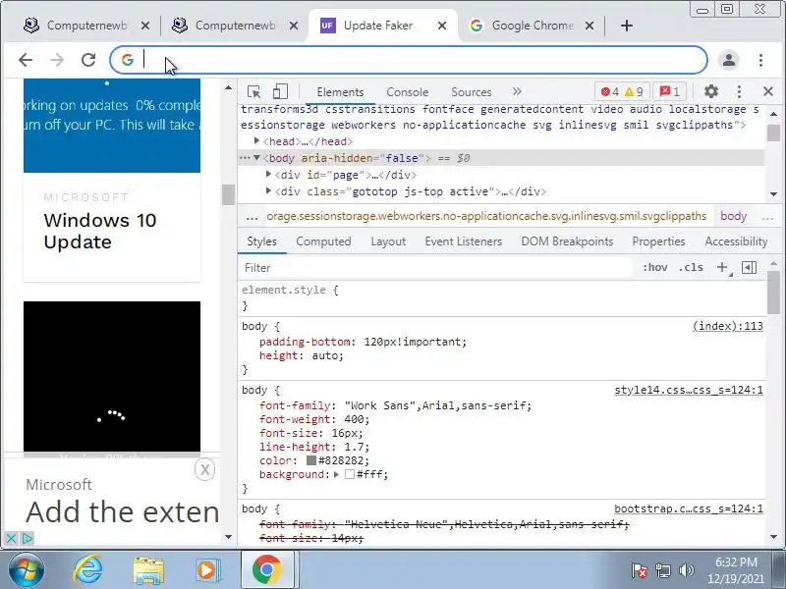This screenshot has width=786, height=589.
Task: Reload the page with refresh icon
Action: pyautogui.click(x=88, y=60)
